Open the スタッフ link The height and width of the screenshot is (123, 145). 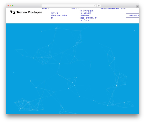[55, 13]
